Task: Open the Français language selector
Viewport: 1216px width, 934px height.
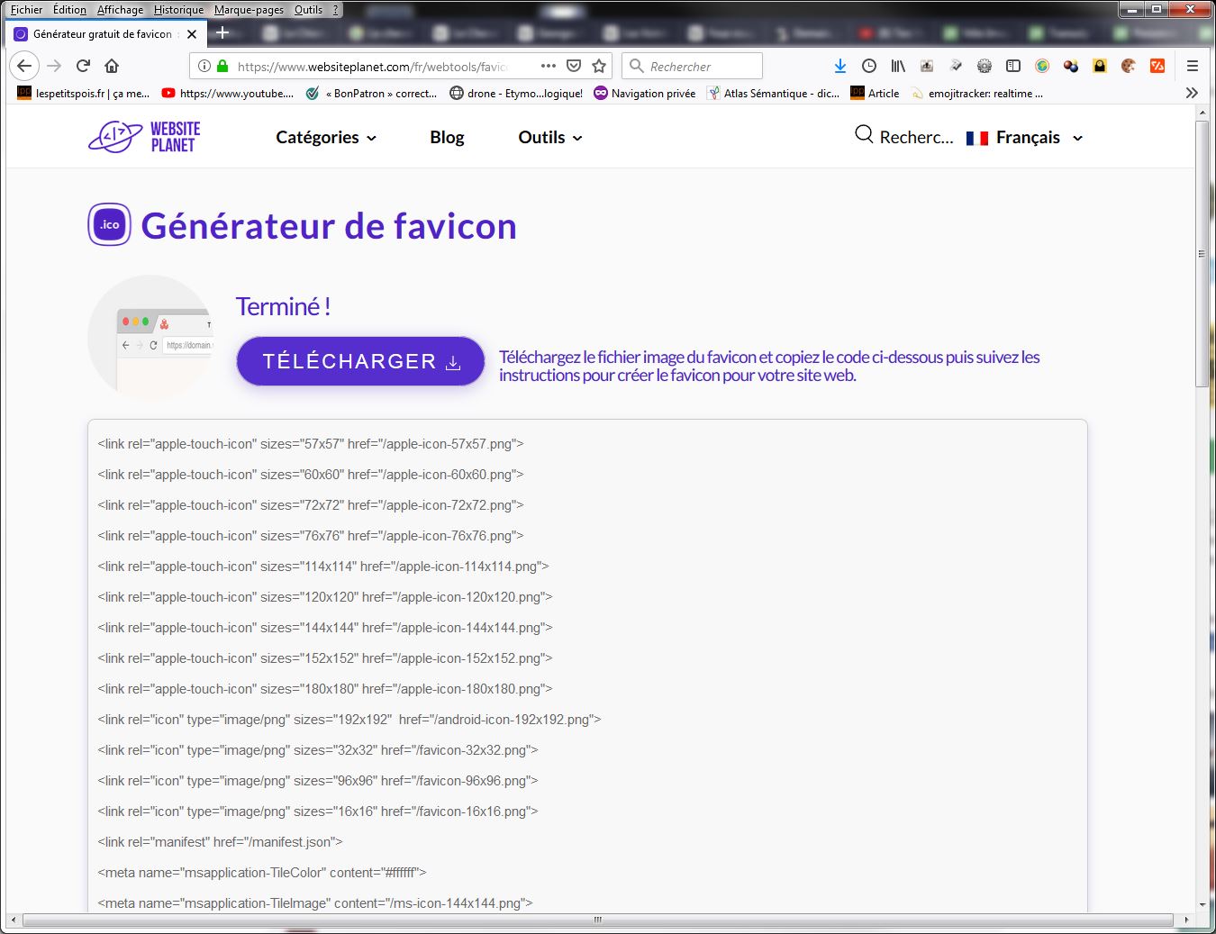Action: click(x=1026, y=137)
